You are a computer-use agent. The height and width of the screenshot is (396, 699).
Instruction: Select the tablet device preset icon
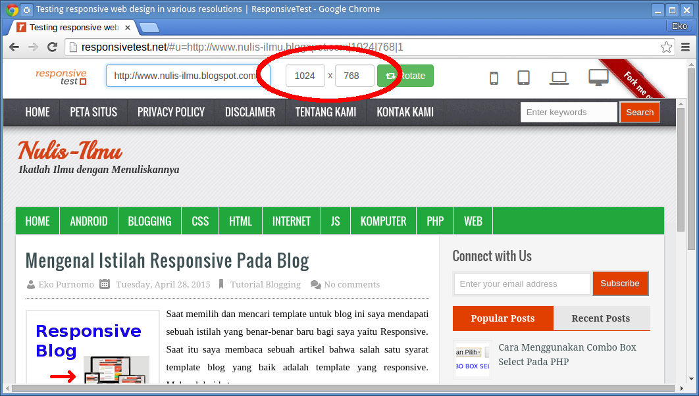523,78
